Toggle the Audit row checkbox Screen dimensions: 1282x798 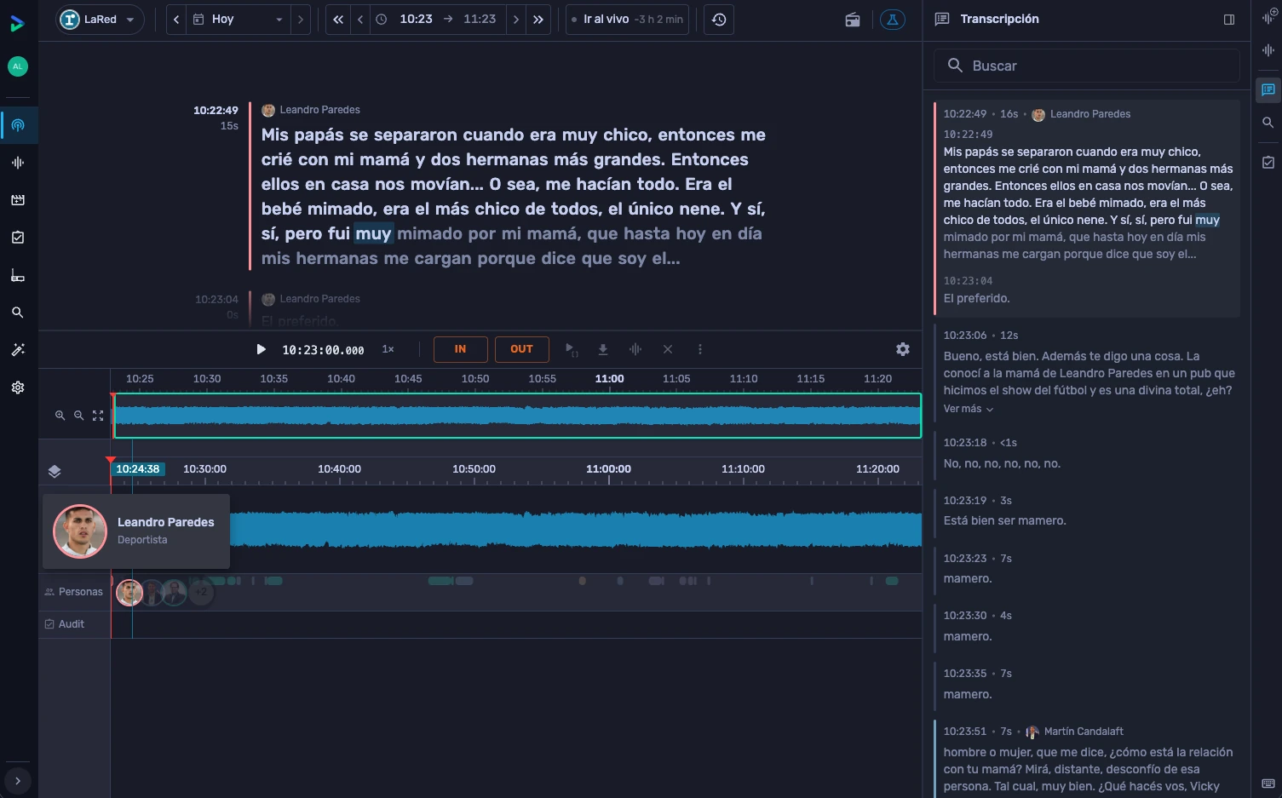coord(49,624)
